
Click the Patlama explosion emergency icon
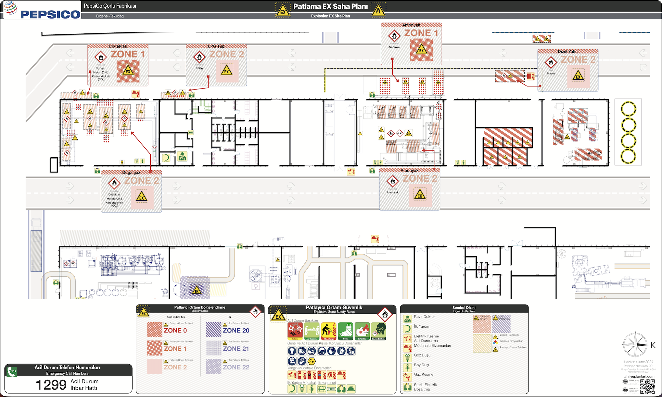295,331
